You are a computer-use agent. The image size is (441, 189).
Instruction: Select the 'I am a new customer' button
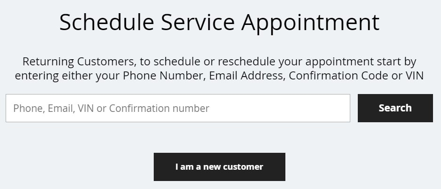[x=220, y=167]
